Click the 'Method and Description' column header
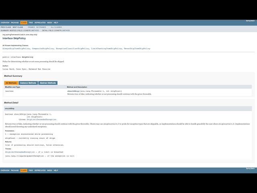The image size is (257, 193). [77, 87]
